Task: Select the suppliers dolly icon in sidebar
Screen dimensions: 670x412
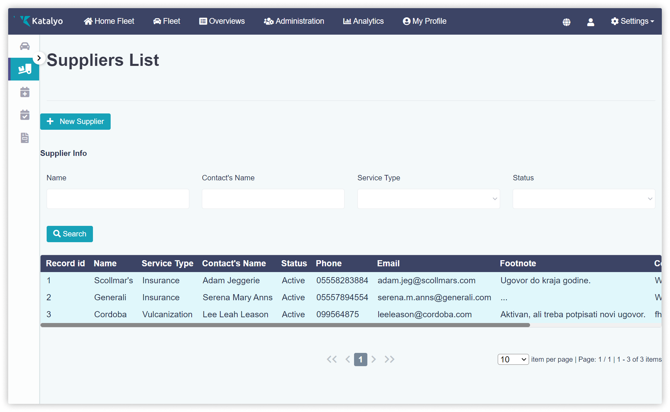Action: click(25, 69)
